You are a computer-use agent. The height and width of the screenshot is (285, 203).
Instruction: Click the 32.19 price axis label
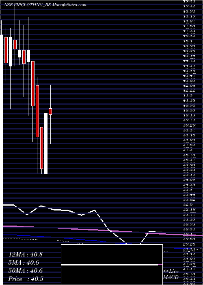189,209
